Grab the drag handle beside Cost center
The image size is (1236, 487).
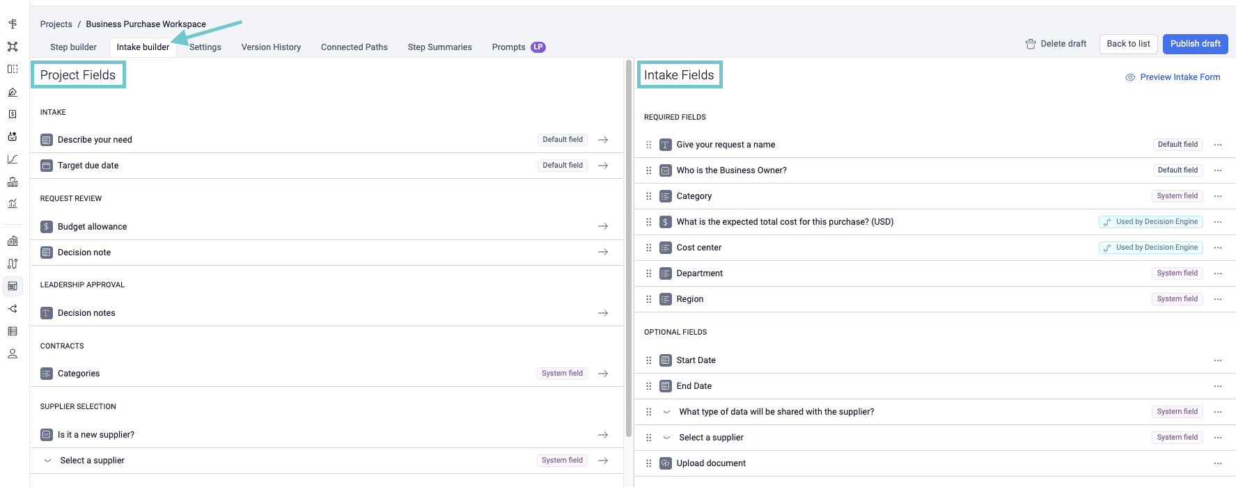click(648, 248)
